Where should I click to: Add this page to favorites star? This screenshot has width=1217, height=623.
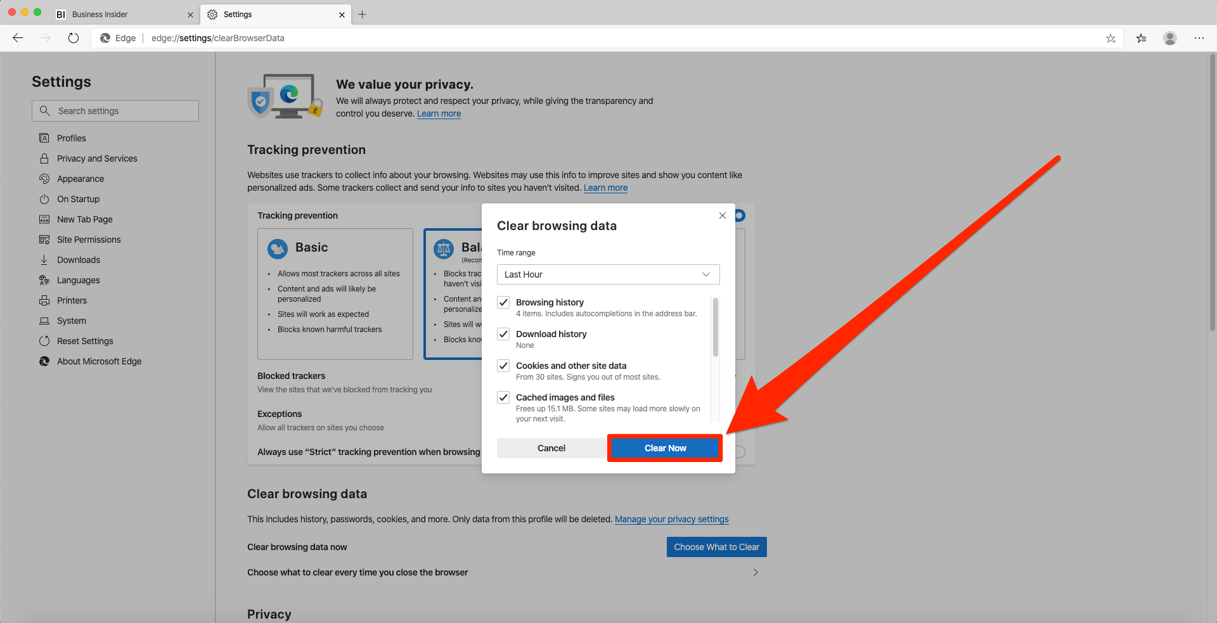point(1111,38)
